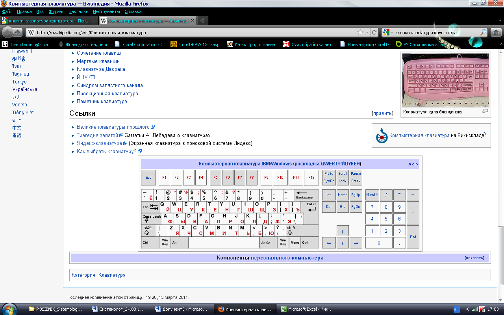This screenshot has width=504, height=315.
Task: Open Українська language link
Action: click(25, 89)
